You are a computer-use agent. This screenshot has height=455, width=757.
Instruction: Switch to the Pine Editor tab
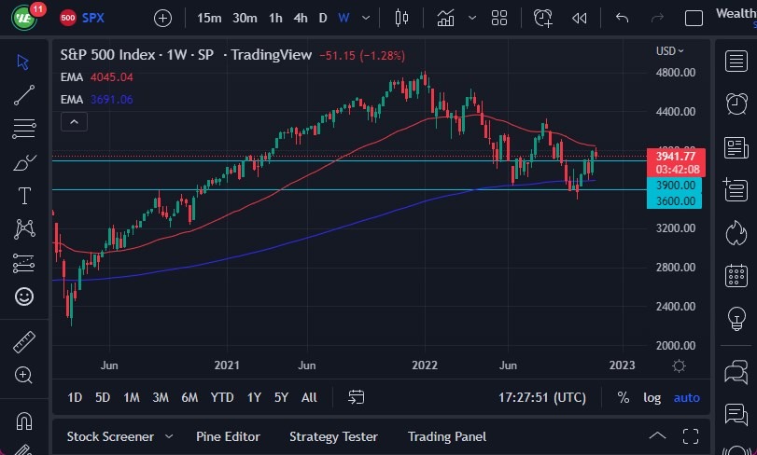pyautogui.click(x=228, y=436)
